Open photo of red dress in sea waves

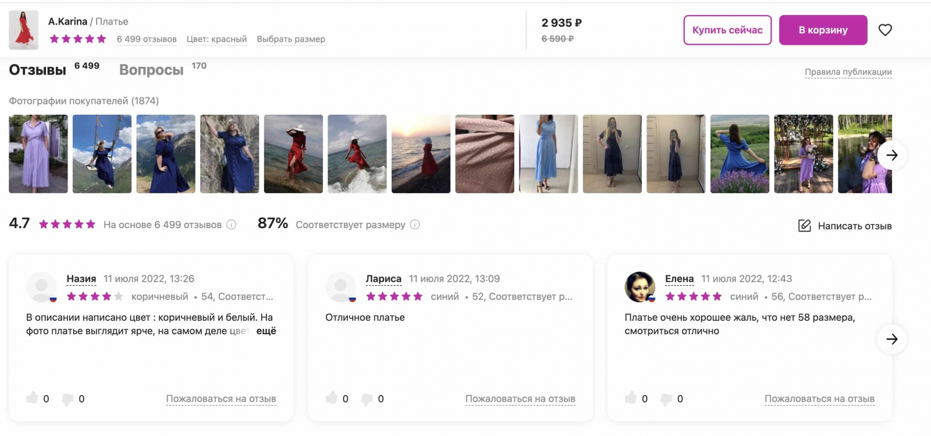(x=357, y=154)
